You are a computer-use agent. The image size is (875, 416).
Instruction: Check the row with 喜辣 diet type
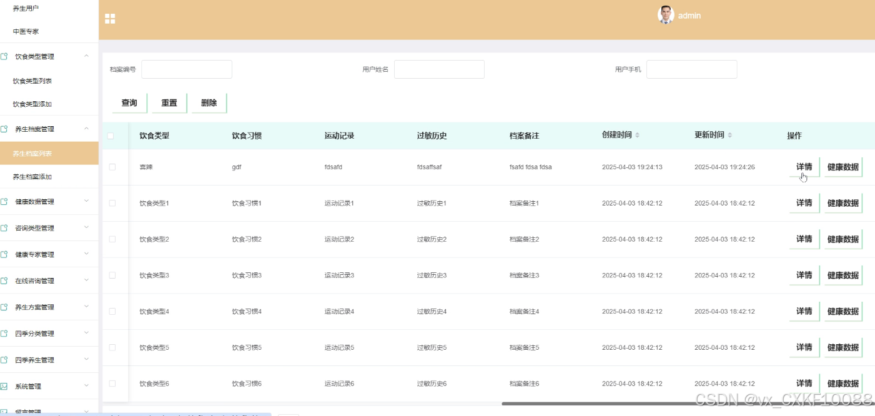(x=112, y=167)
